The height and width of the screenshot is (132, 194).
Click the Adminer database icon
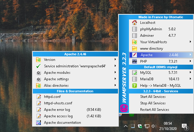[x=135, y=36]
